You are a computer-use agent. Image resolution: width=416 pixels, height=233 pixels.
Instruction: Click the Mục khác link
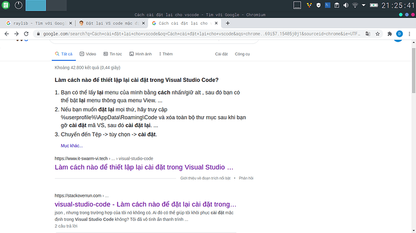click(72, 146)
